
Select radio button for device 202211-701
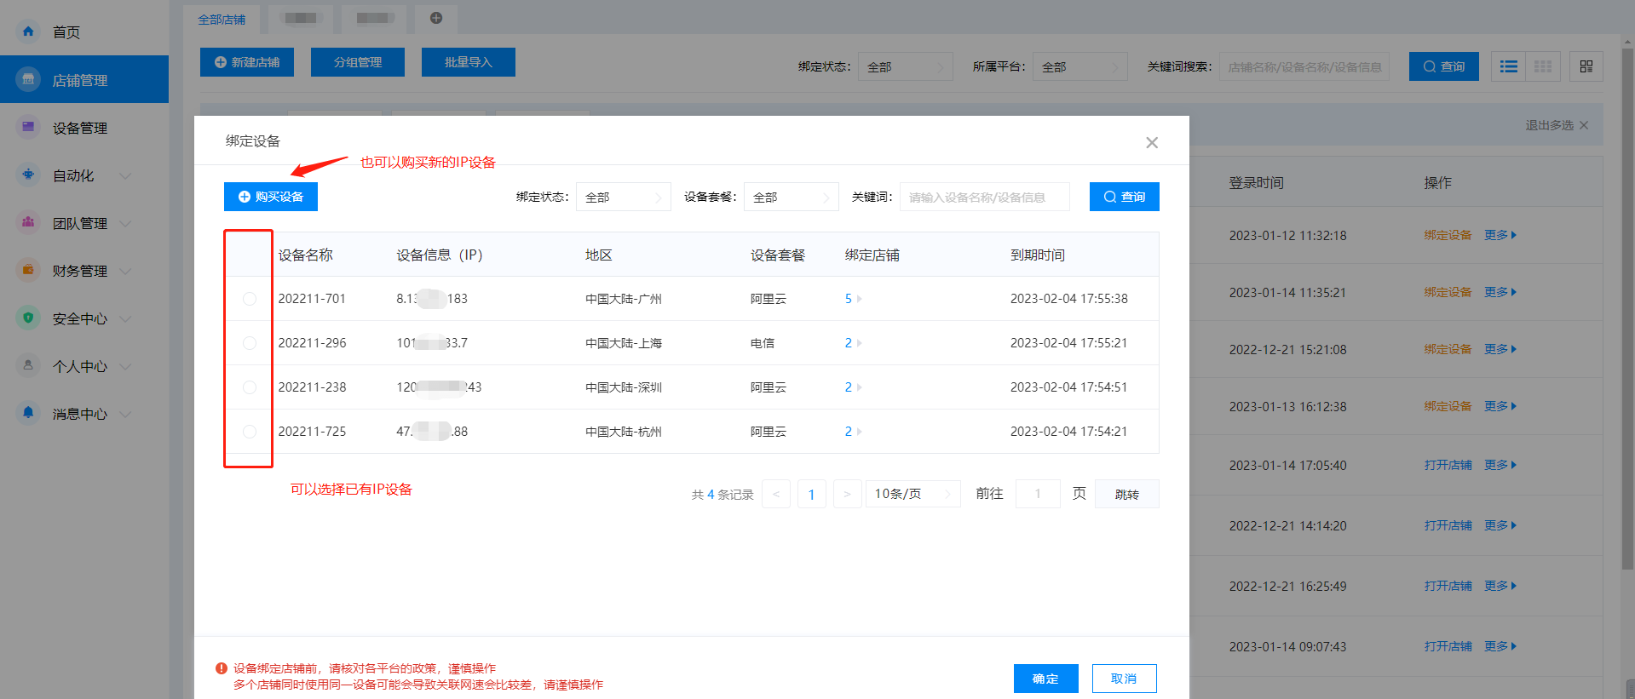coord(250,299)
